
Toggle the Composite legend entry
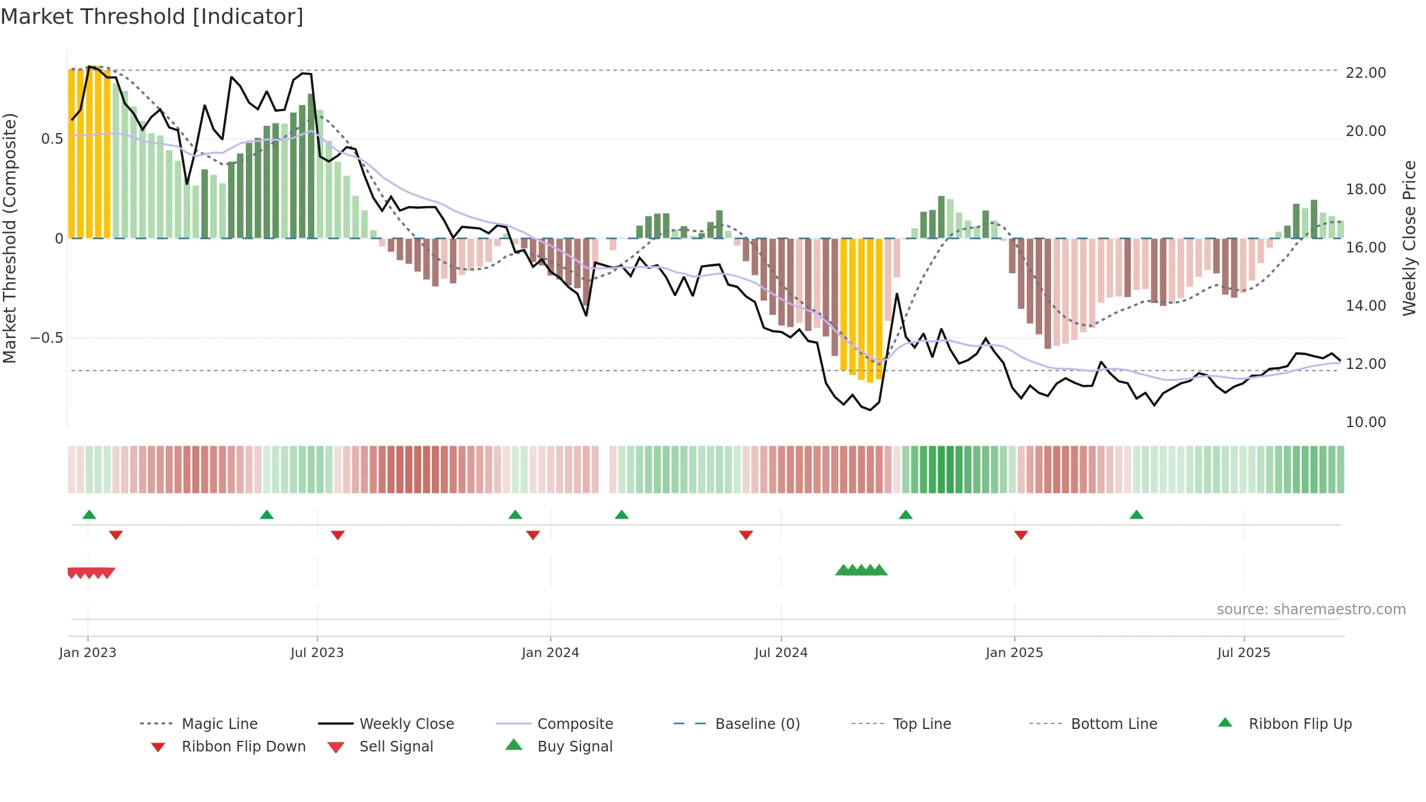pyautogui.click(x=554, y=724)
